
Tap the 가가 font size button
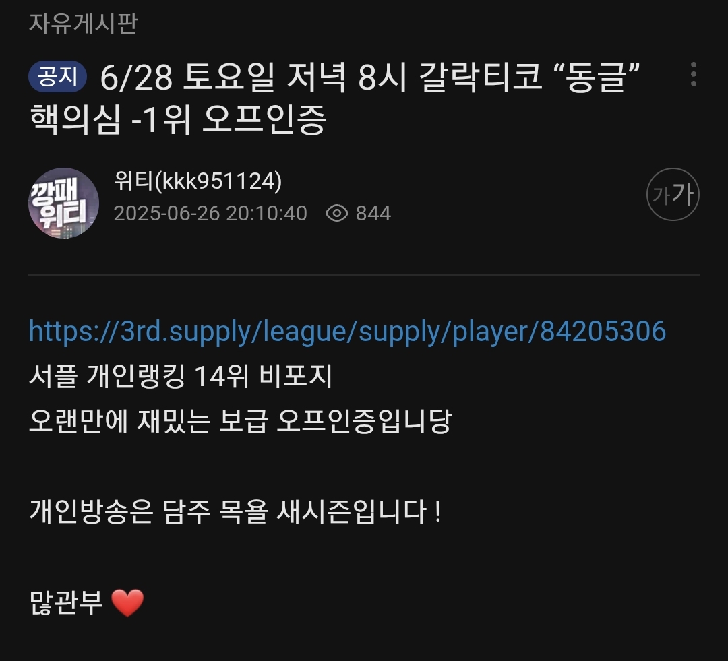[673, 194]
